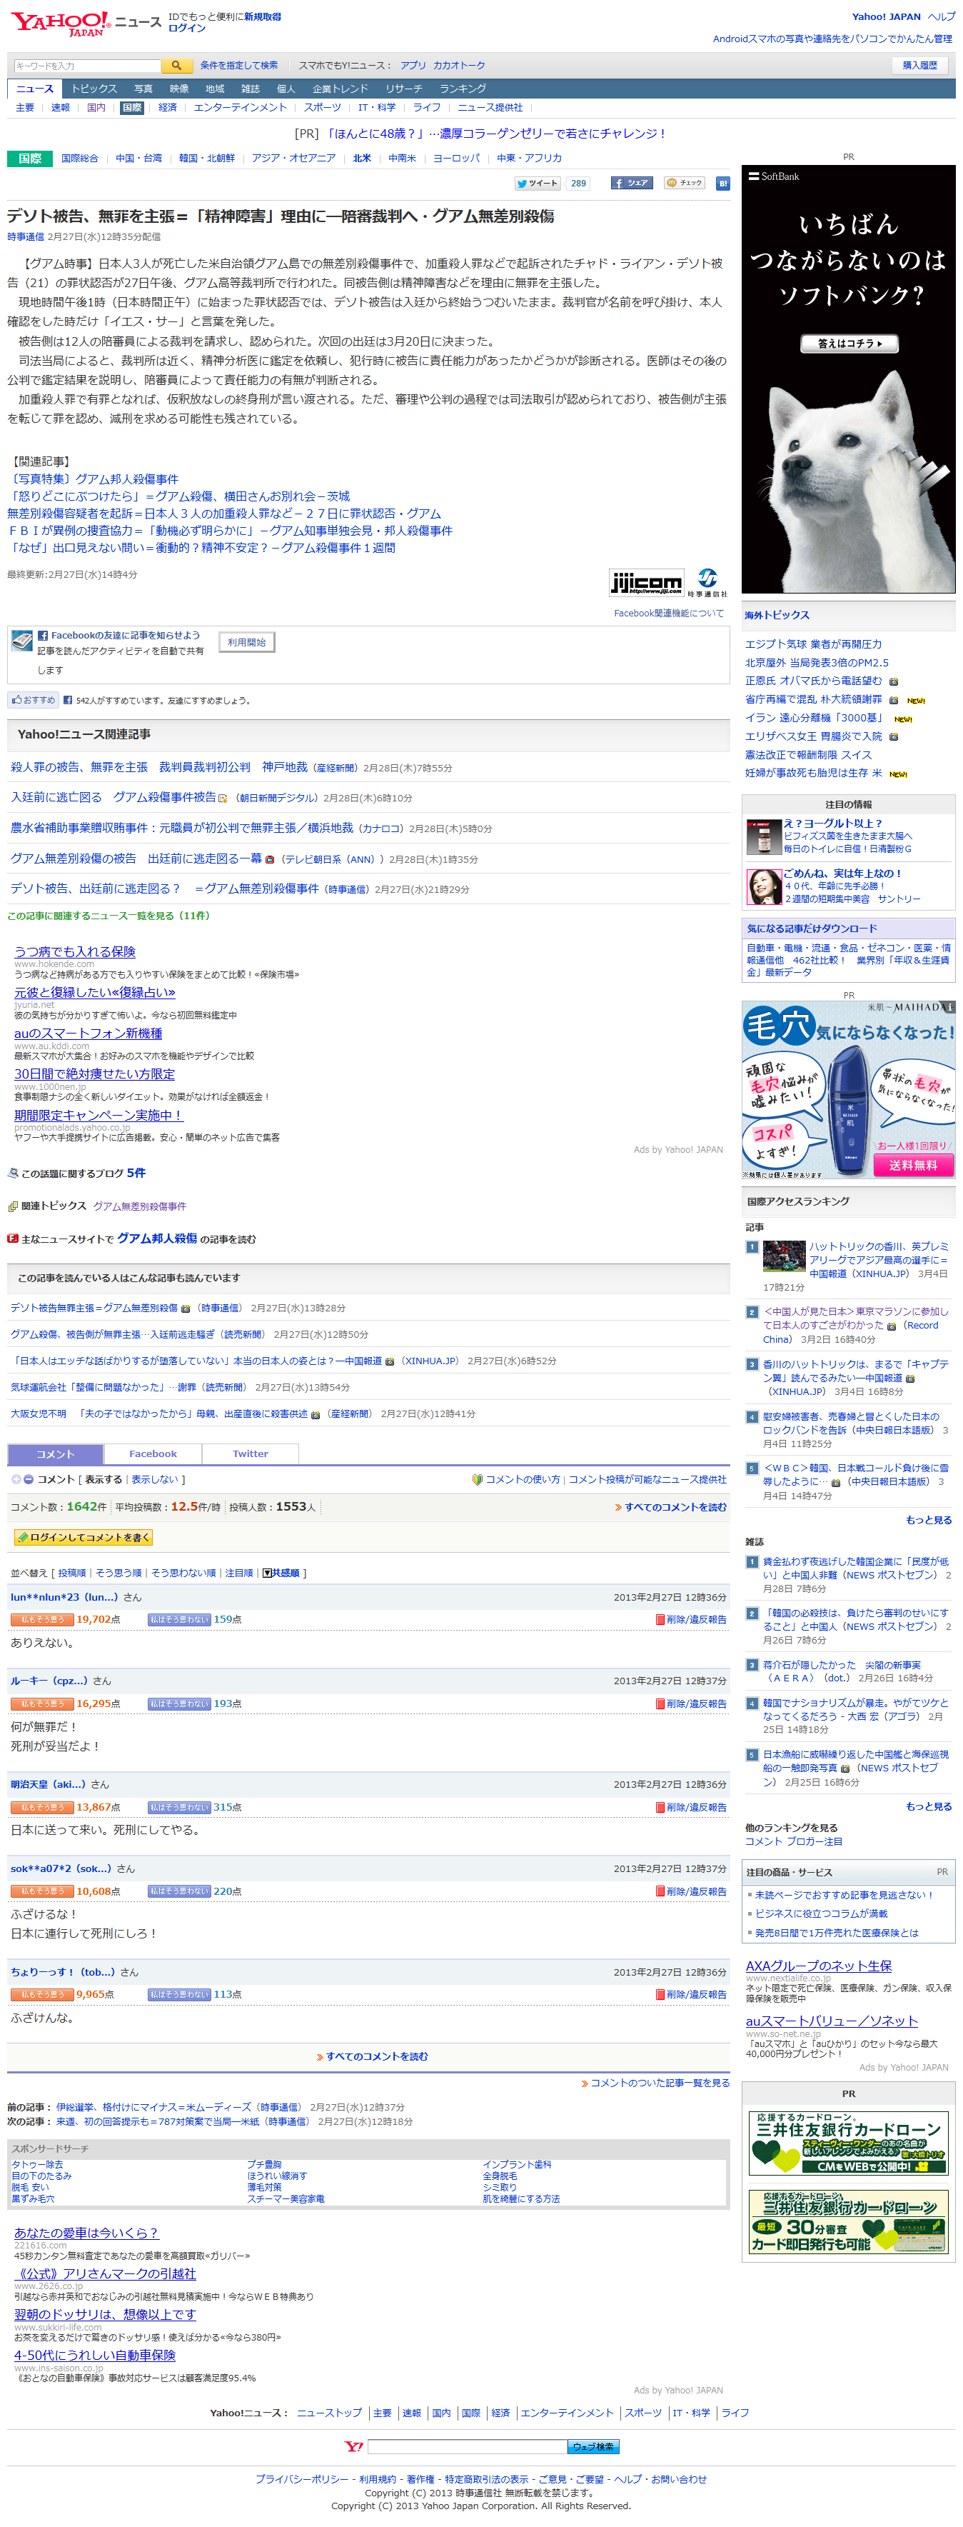Viewport: 963px width, 2527px height.
Task: Share the article with Facebook シェア button
Action: [632, 184]
